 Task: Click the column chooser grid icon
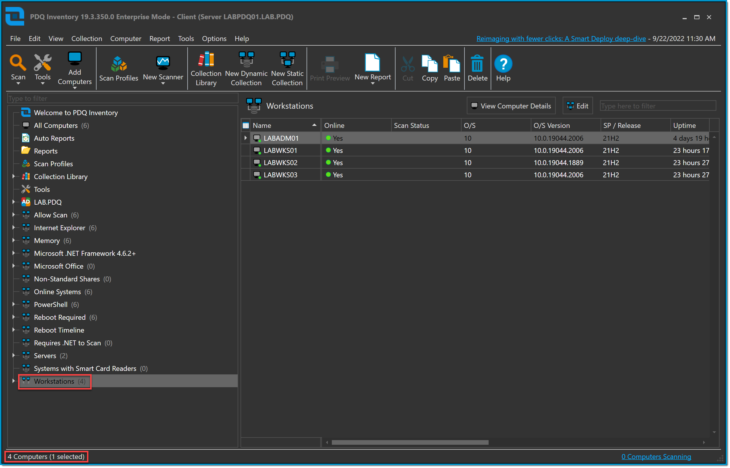pos(246,126)
